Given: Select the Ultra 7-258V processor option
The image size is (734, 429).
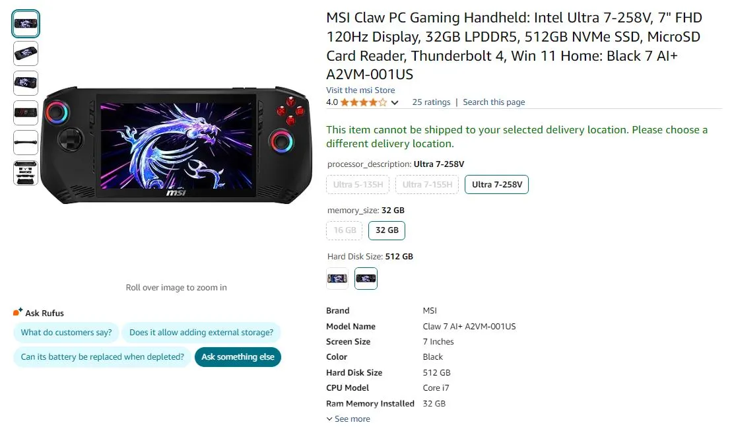Looking at the screenshot, I should pos(496,185).
